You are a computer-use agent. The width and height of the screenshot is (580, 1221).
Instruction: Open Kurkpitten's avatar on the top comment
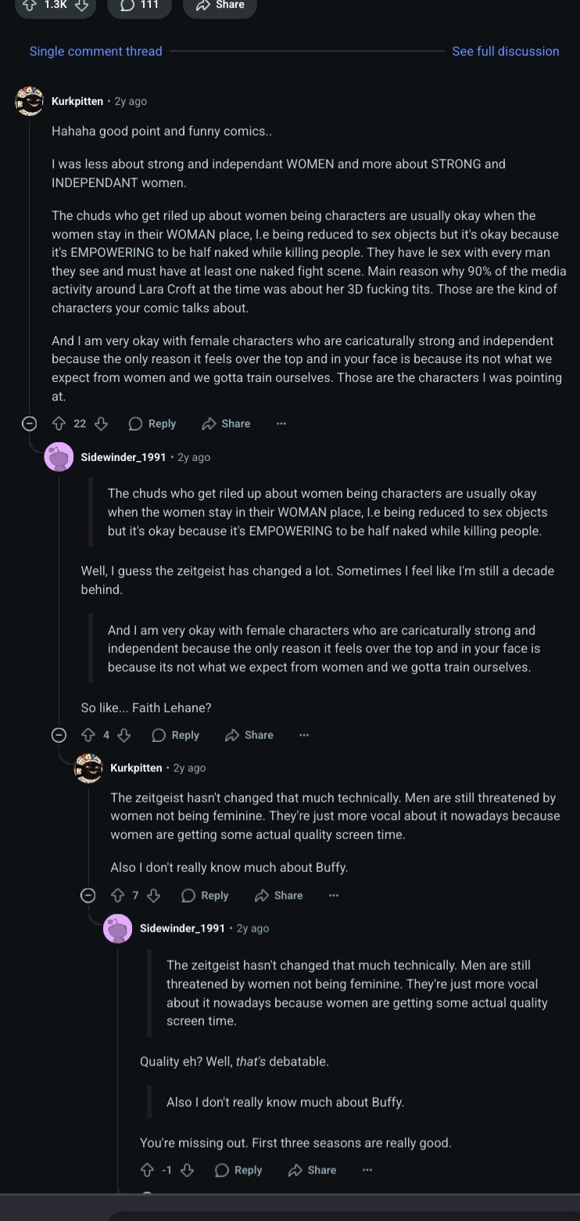30,101
